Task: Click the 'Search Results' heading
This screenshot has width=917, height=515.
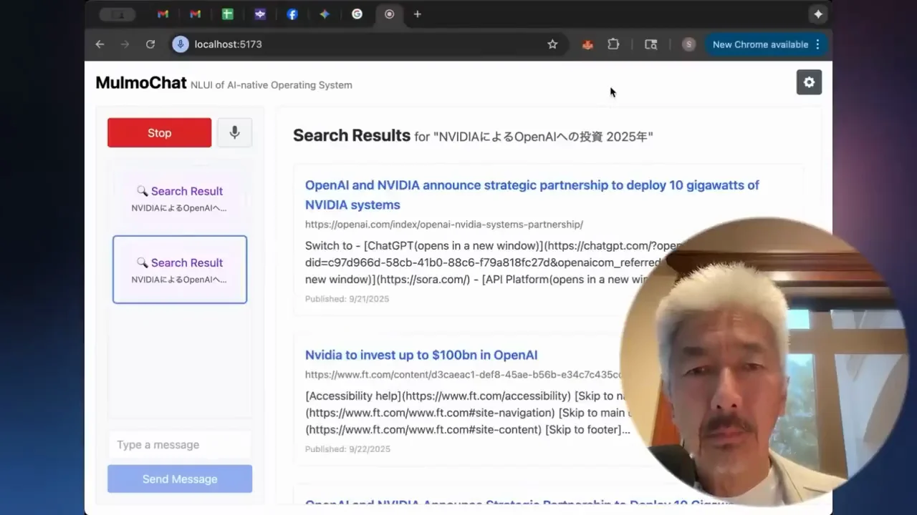Action: [x=352, y=135]
